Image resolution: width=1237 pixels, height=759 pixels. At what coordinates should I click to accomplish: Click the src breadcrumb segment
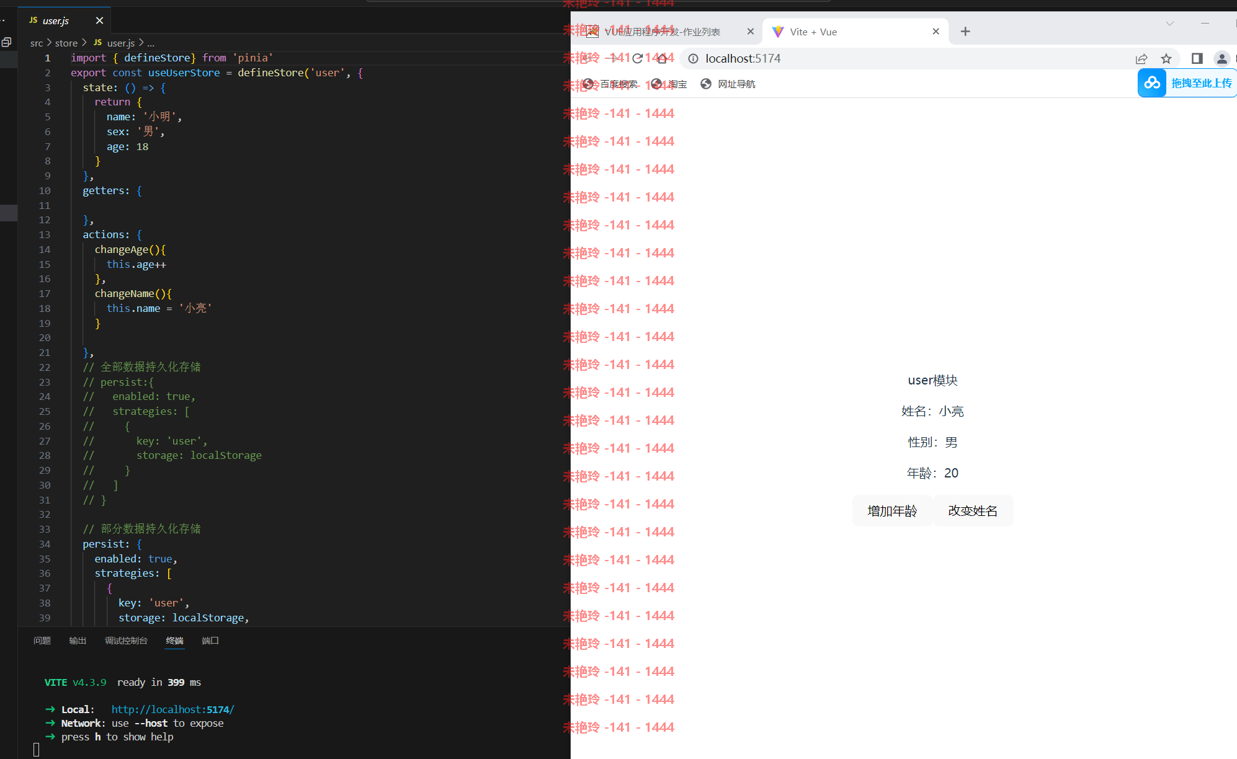coord(37,43)
